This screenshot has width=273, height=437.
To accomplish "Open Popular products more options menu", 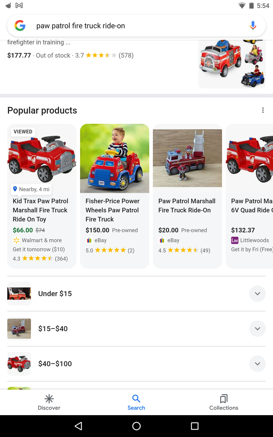I will pyautogui.click(x=263, y=110).
